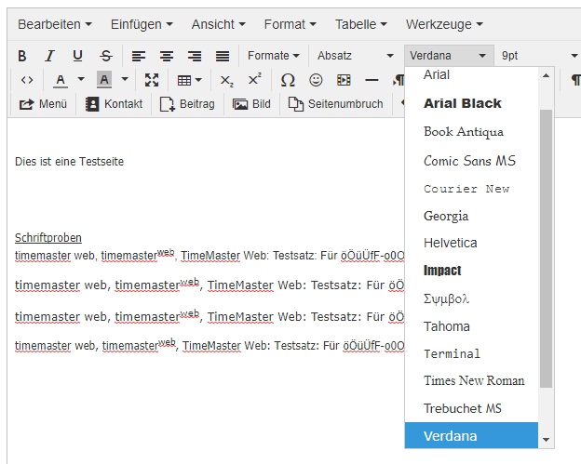Click the justify text alignment icon
The width and height of the screenshot is (581, 464).
[x=223, y=56]
